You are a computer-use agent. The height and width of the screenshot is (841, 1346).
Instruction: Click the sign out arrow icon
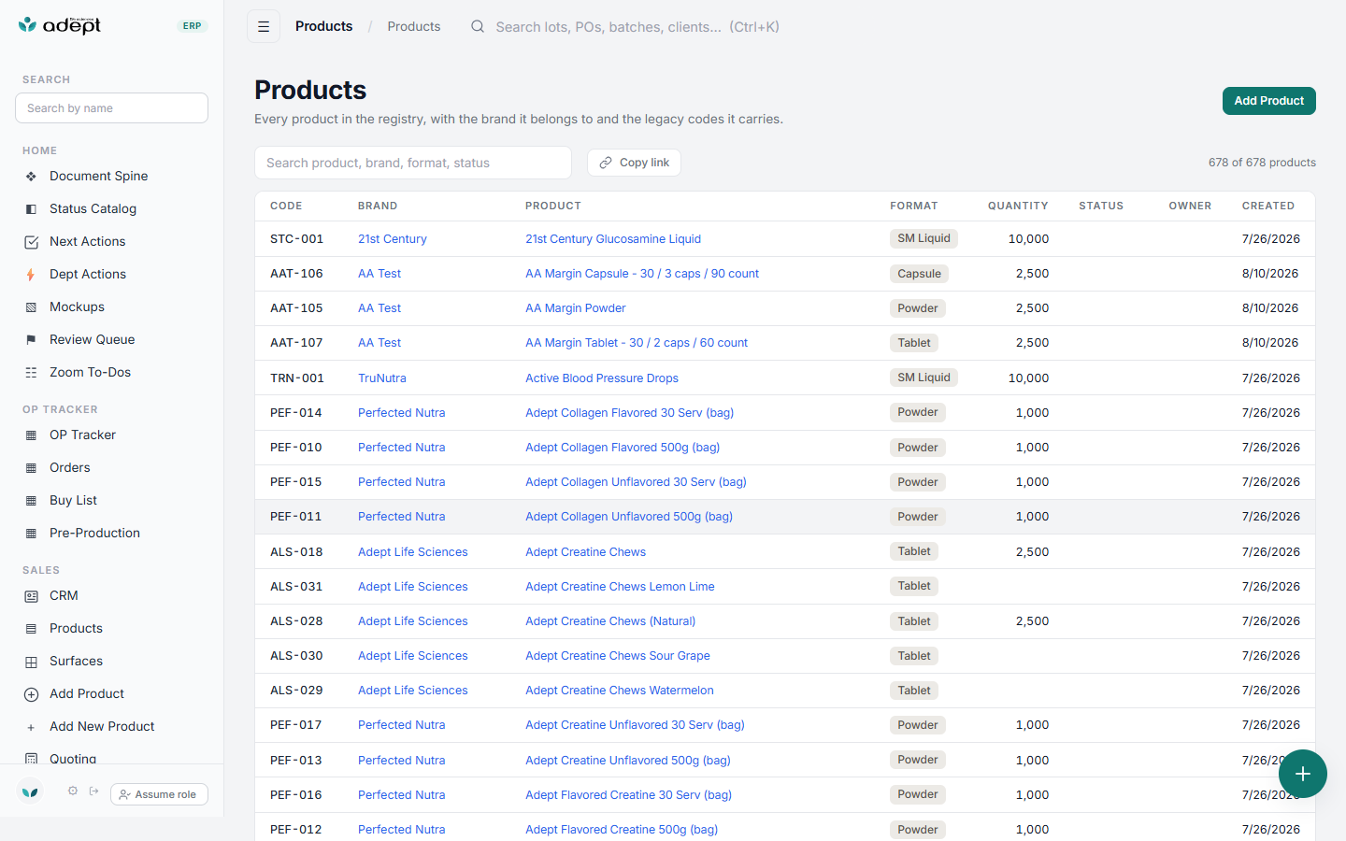coord(93,791)
